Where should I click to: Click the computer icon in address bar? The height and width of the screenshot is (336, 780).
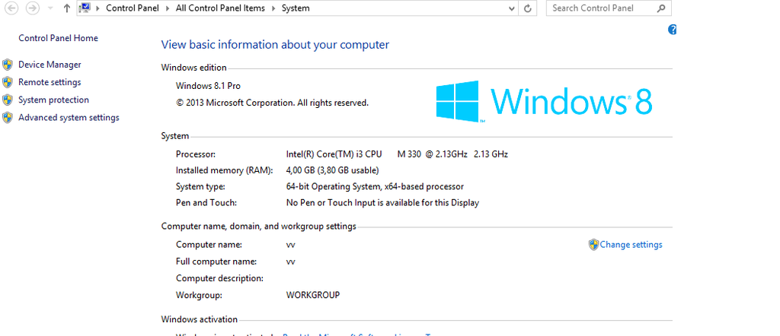pyautogui.click(x=85, y=8)
